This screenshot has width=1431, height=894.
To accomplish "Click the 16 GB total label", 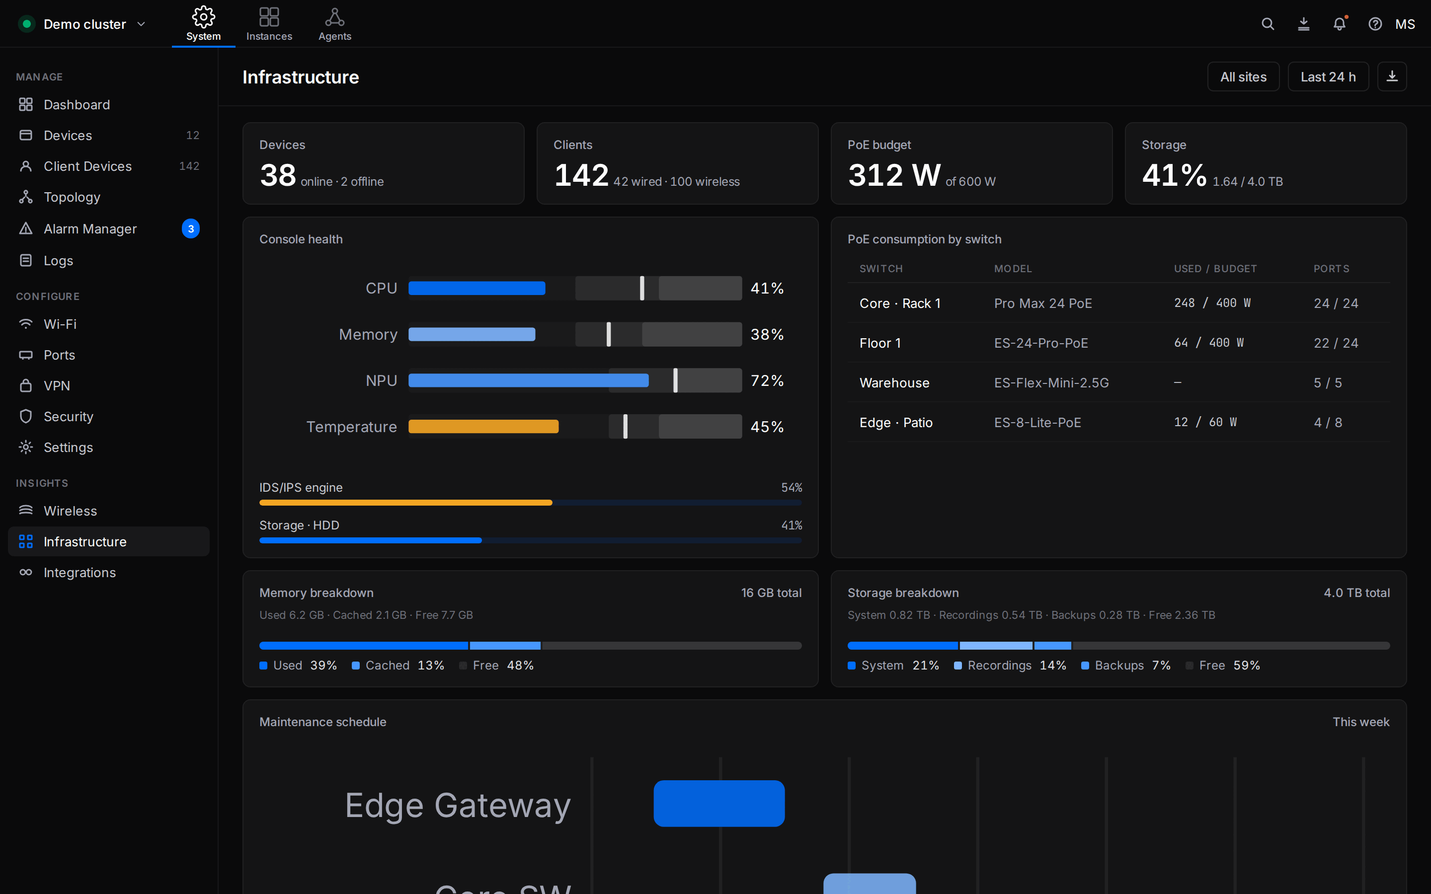I will click(771, 593).
